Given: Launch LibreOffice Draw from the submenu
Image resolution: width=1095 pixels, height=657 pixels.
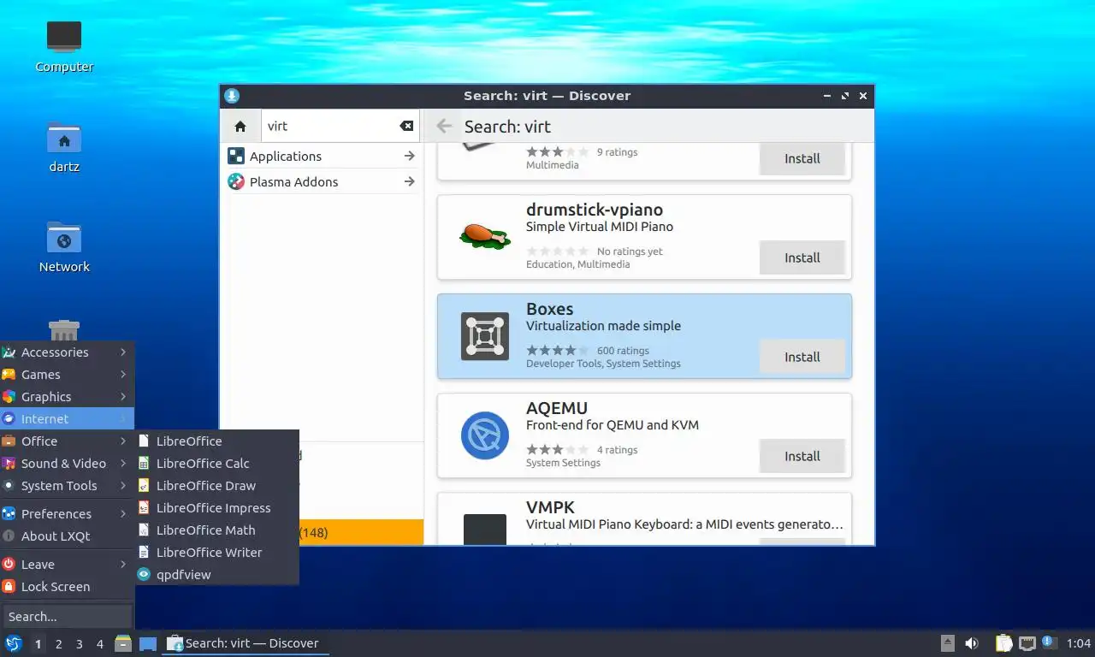Looking at the screenshot, I should pos(216,486).
